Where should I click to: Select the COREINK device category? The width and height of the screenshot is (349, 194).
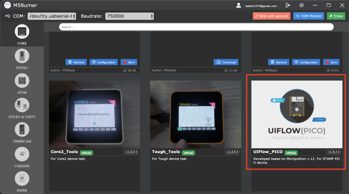click(22, 157)
